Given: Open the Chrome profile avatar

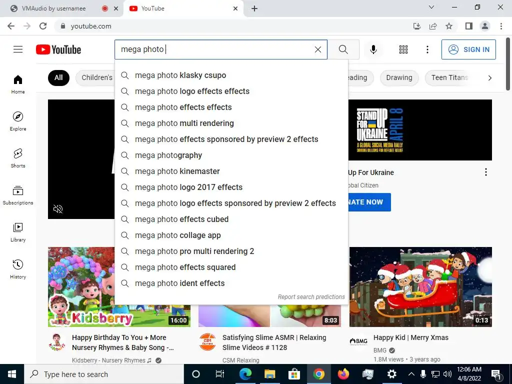Looking at the screenshot, I should click(x=485, y=26).
